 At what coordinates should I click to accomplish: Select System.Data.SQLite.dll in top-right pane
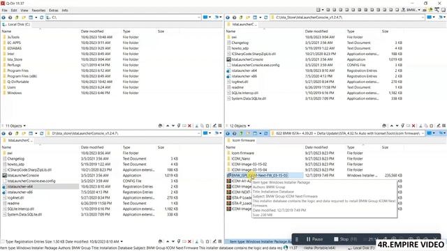pos(249,98)
